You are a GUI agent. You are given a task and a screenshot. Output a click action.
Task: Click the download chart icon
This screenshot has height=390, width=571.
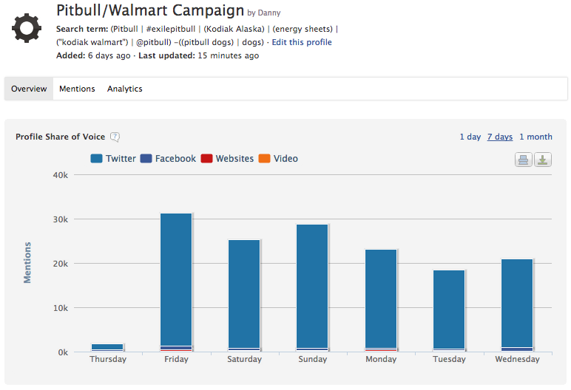(x=543, y=159)
